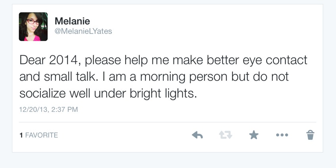Favorite the tweet with the star icon
Viewport: 336px width, 168px height.
click(253, 136)
